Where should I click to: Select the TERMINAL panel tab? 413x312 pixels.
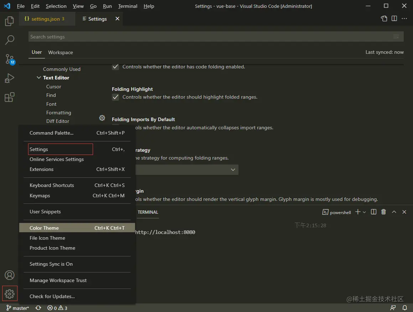[x=148, y=212]
